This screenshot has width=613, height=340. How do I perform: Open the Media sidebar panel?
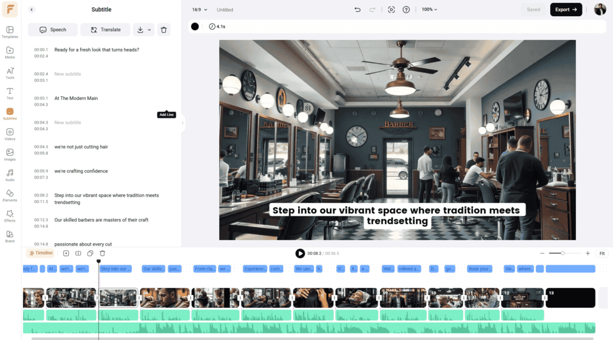[x=10, y=53]
